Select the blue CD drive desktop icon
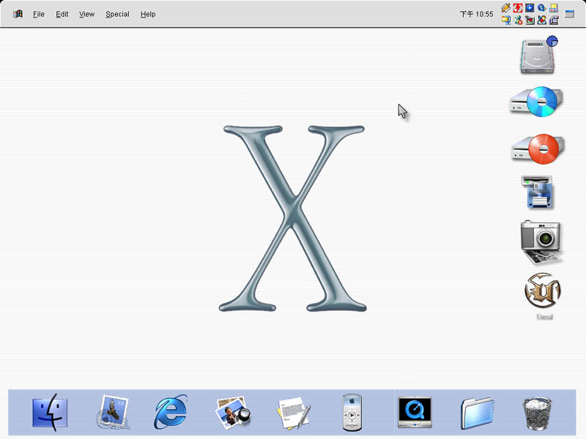This screenshot has width=586, height=439. pos(536,101)
